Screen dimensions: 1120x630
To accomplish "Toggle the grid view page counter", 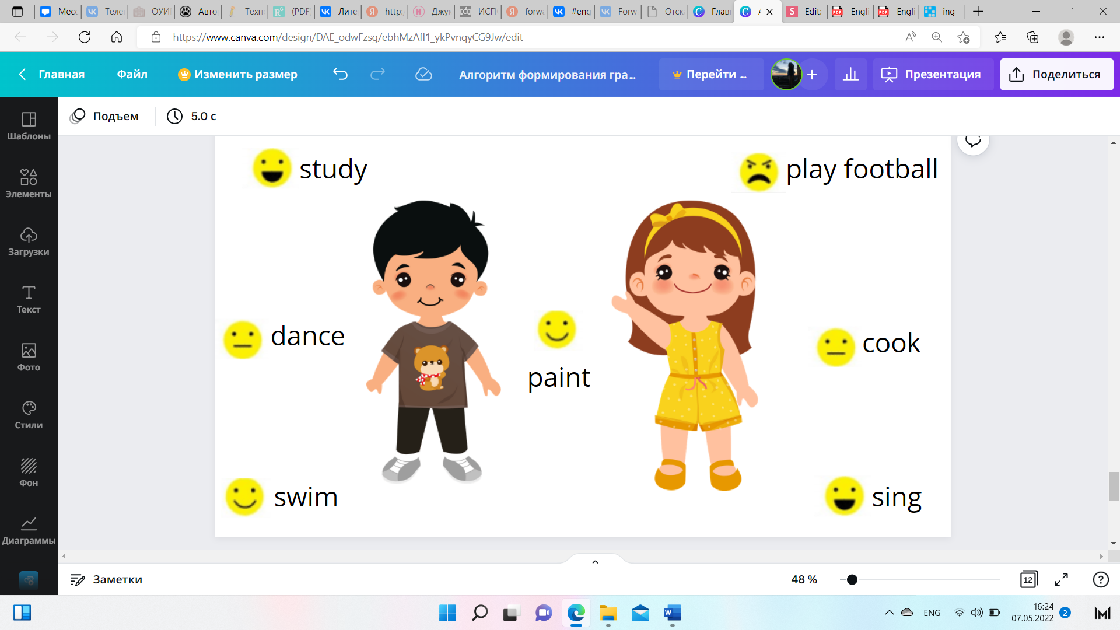I will point(1029,579).
